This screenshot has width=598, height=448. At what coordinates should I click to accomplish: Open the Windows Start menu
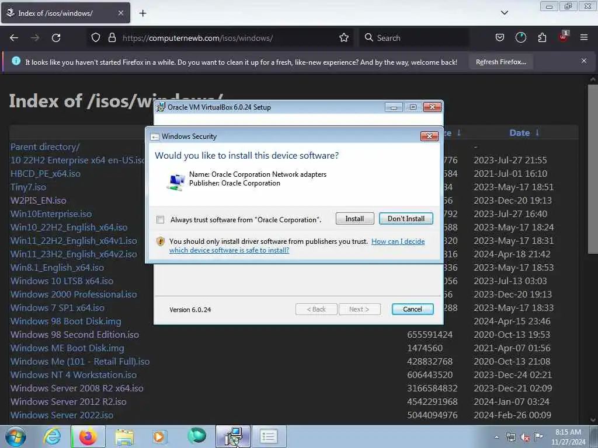16,436
